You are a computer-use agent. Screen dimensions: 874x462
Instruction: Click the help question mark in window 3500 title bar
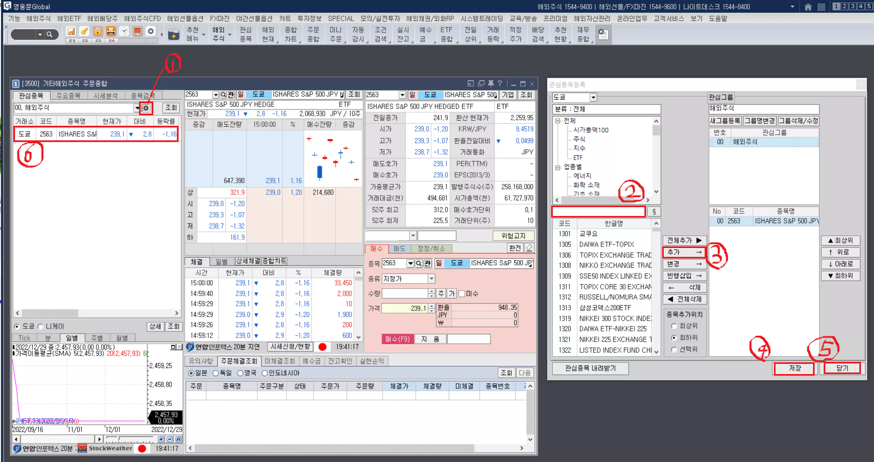(x=500, y=83)
